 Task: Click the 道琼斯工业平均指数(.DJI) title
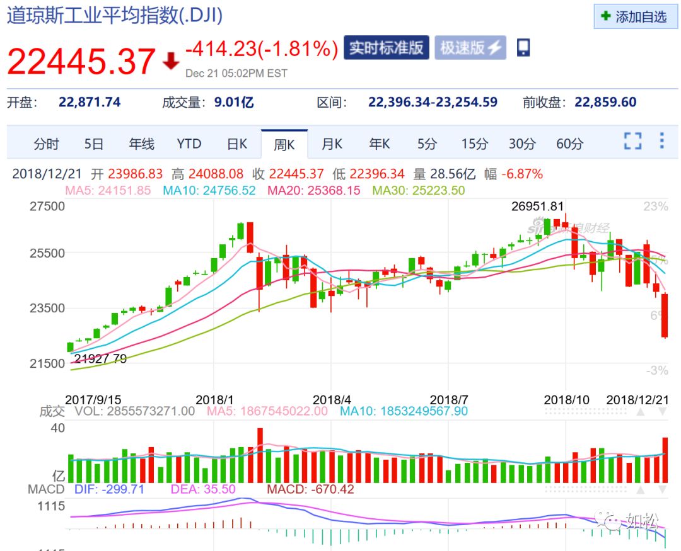click(115, 16)
